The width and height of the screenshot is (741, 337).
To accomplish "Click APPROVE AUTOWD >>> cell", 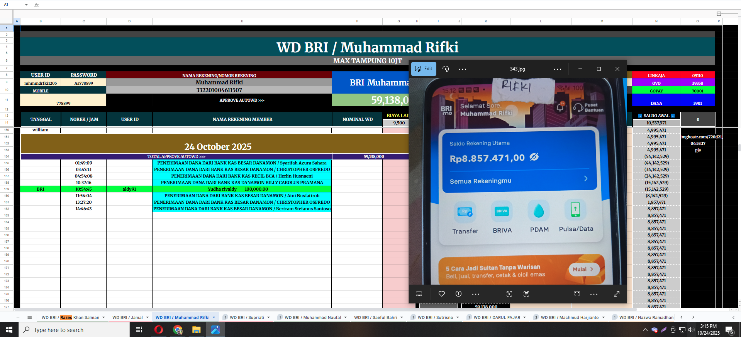I will click(x=242, y=100).
